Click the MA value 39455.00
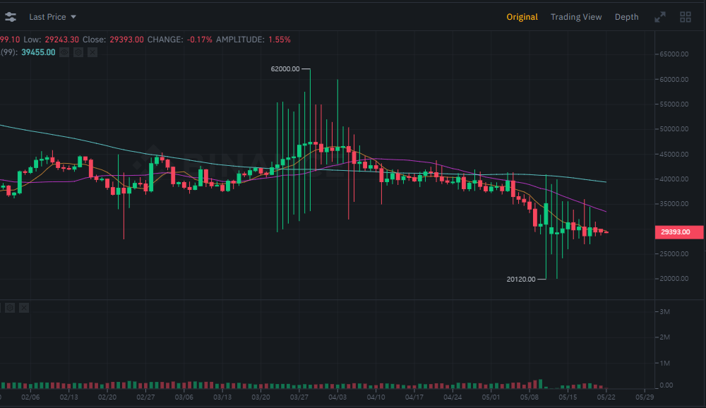 click(x=38, y=52)
